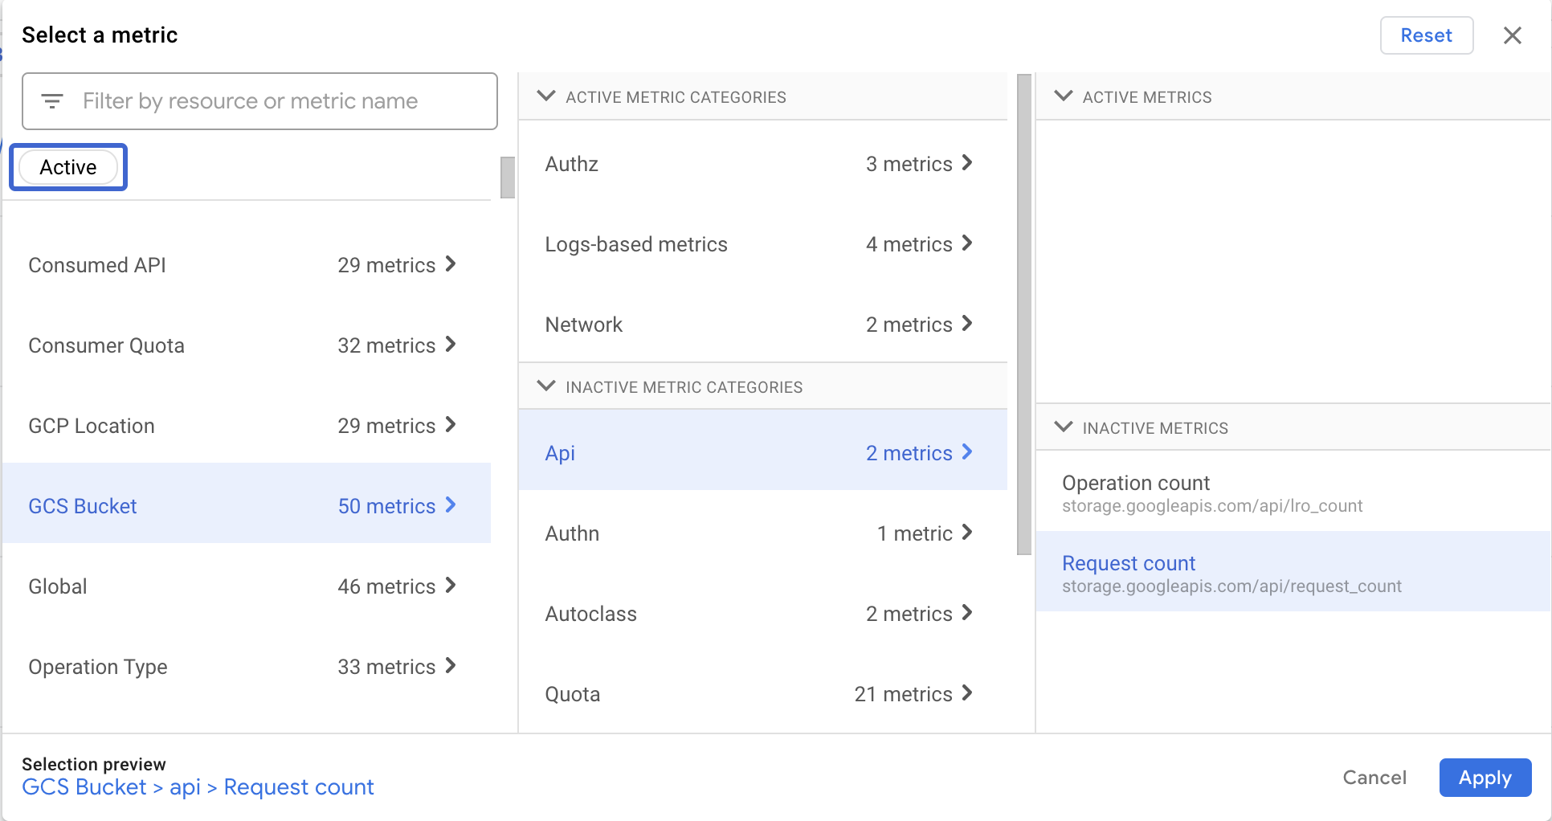The image size is (1552, 821).
Task: Click the metric categories scrollbar
Action: (x=1024, y=315)
